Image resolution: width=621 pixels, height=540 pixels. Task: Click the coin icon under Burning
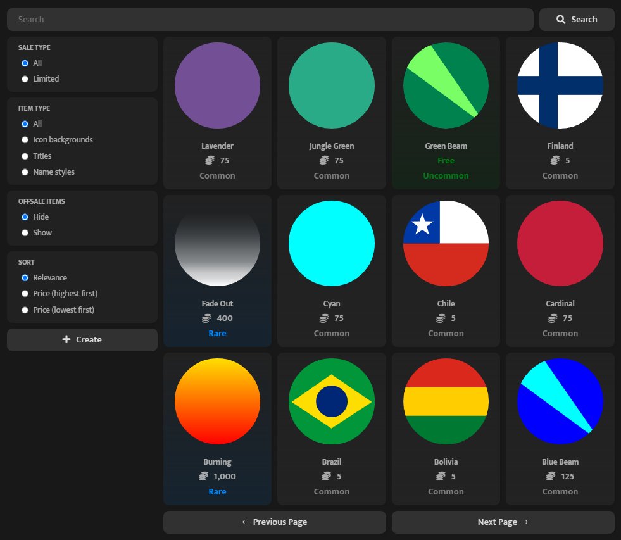(x=203, y=476)
